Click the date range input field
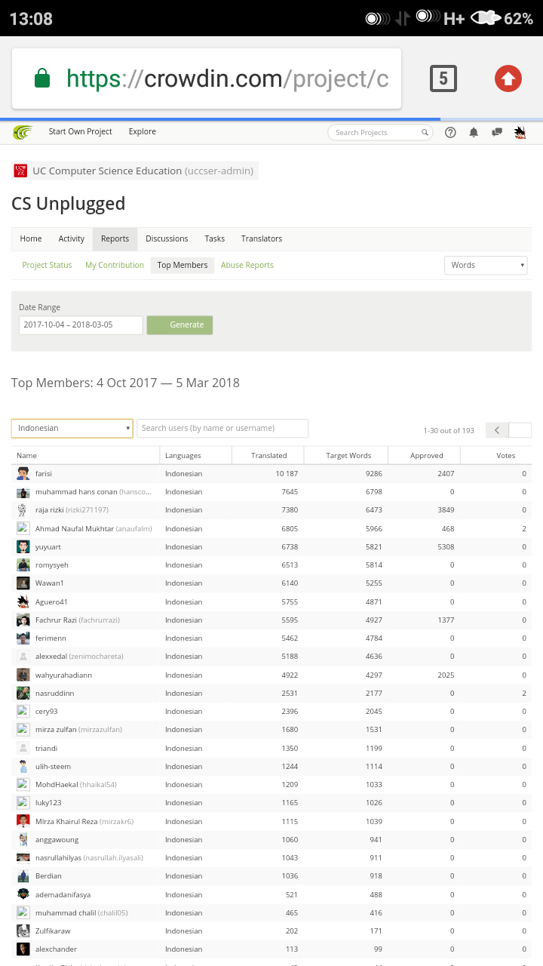Image resolution: width=543 pixels, height=966 pixels. coord(81,325)
